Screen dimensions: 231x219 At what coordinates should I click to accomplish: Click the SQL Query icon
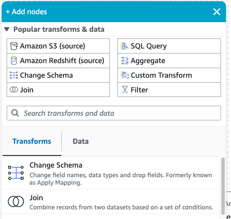click(x=124, y=46)
